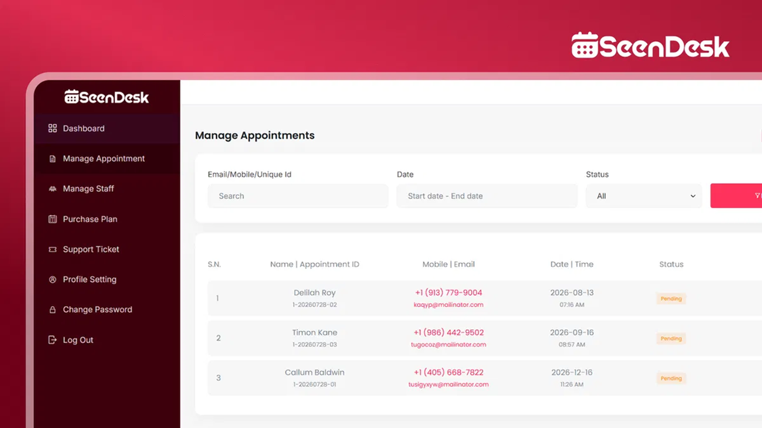Click the Manage Staff people icon

(53, 189)
